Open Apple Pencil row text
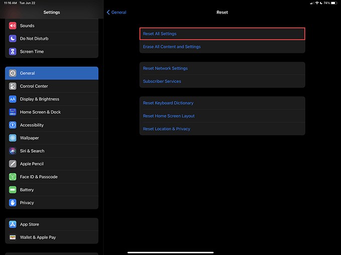The image size is (341, 255). [x=32, y=164]
